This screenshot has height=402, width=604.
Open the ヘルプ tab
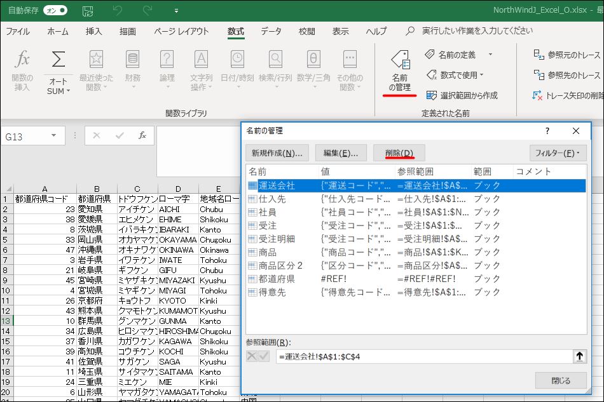coord(376,31)
